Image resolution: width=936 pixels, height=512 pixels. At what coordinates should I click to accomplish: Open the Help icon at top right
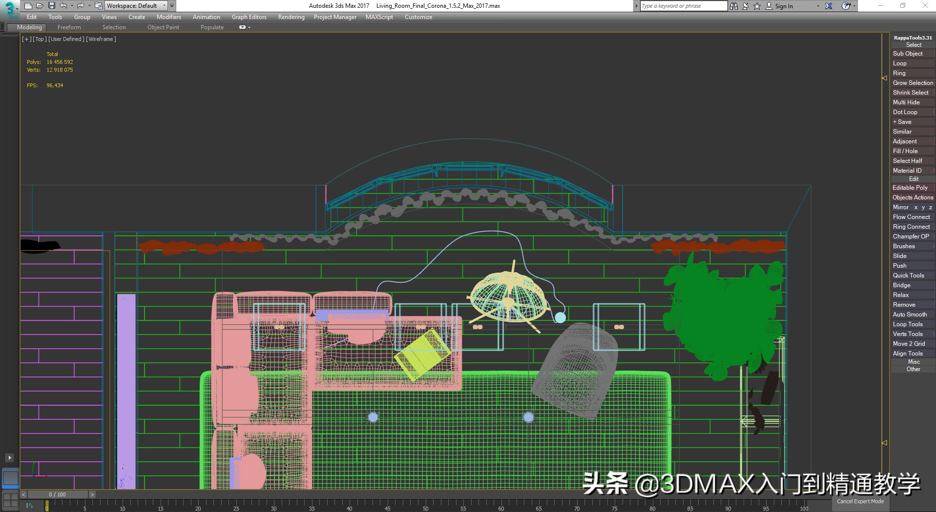(x=845, y=6)
